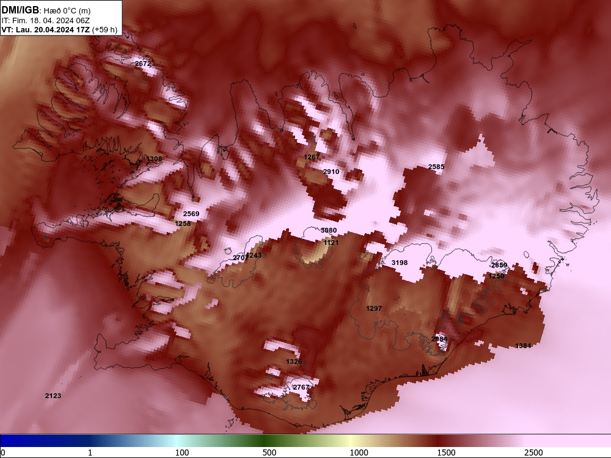
Task: Select the pale pink end of color bar
Action: coord(569,441)
